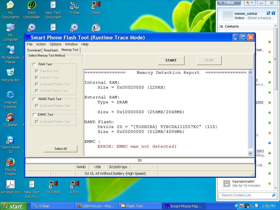Select the Recycle Bin icon
Viewport: 280px width, 210px height.
coord(10,75)
